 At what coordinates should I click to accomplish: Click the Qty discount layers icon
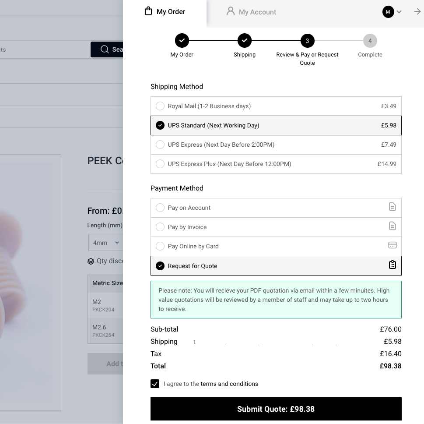[91, 261]
